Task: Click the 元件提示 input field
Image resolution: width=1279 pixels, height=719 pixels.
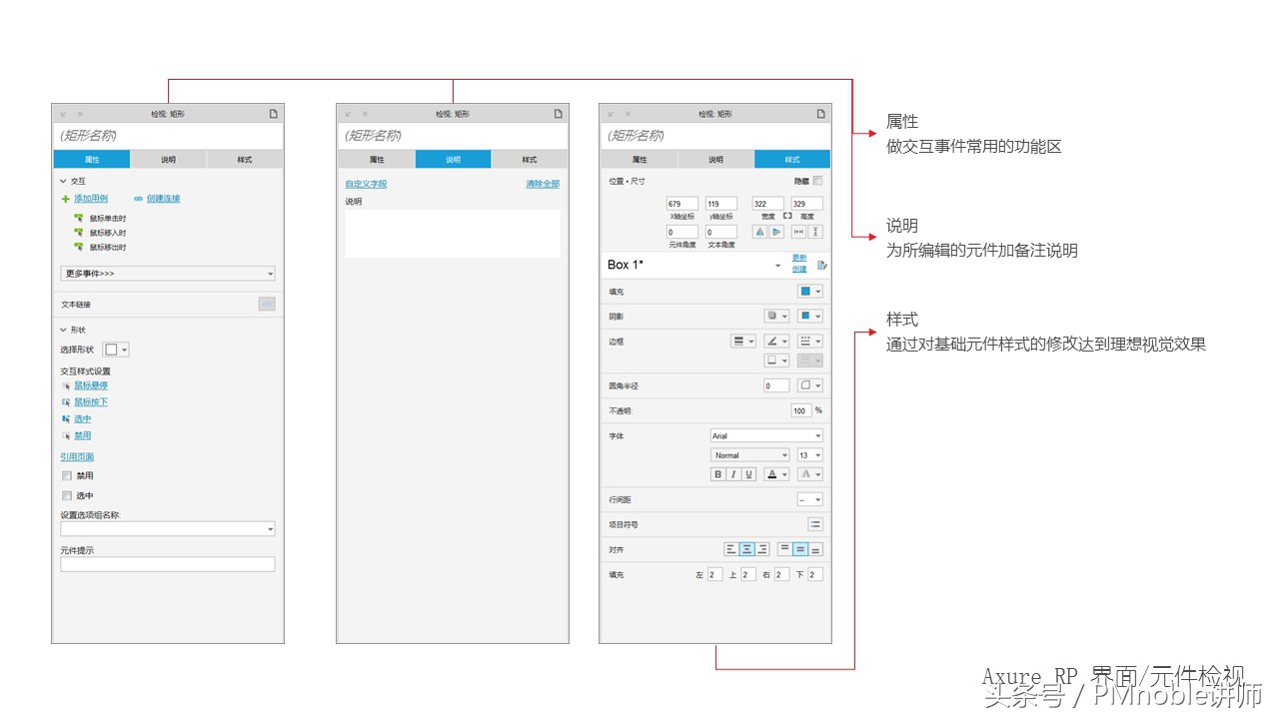Action: [x=167, y=563]
